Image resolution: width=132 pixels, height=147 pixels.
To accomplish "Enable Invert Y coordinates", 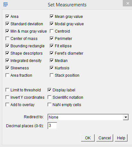I will coord(7,97).
